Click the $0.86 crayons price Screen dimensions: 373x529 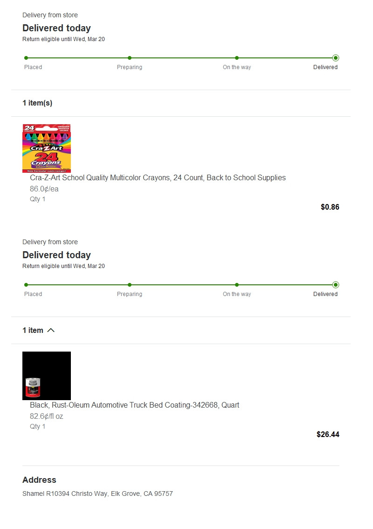(x=330, y=207)
